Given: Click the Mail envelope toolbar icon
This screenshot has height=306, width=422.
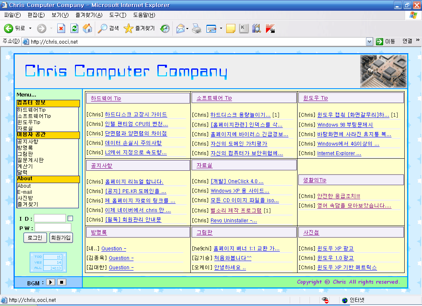Looking at the screenshot, I should pyautogui.click(x=180, y=28).
